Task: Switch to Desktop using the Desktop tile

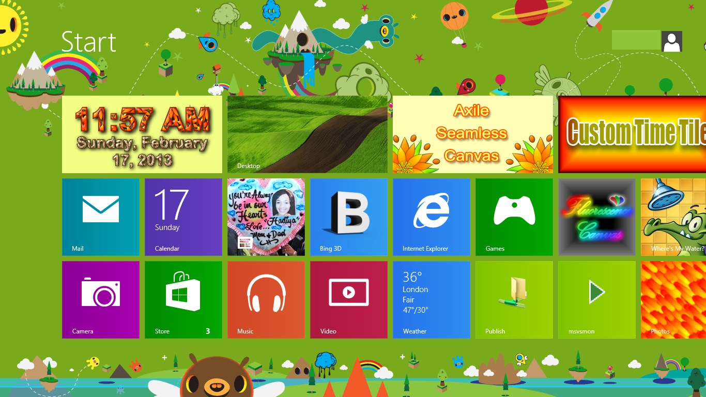Action: pyautogui.click(x=307, y=133)
